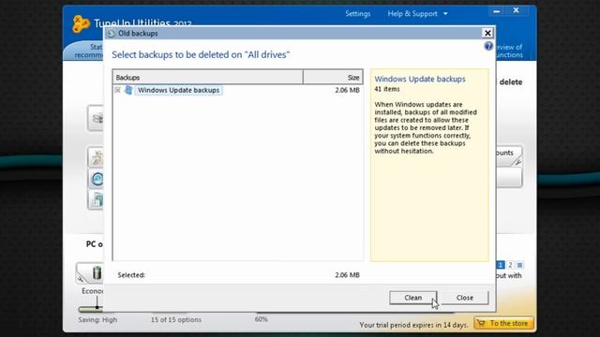This screenshot has height=337, width=600.
Task: Select page 1 indicator in main window
Action: 501,265
